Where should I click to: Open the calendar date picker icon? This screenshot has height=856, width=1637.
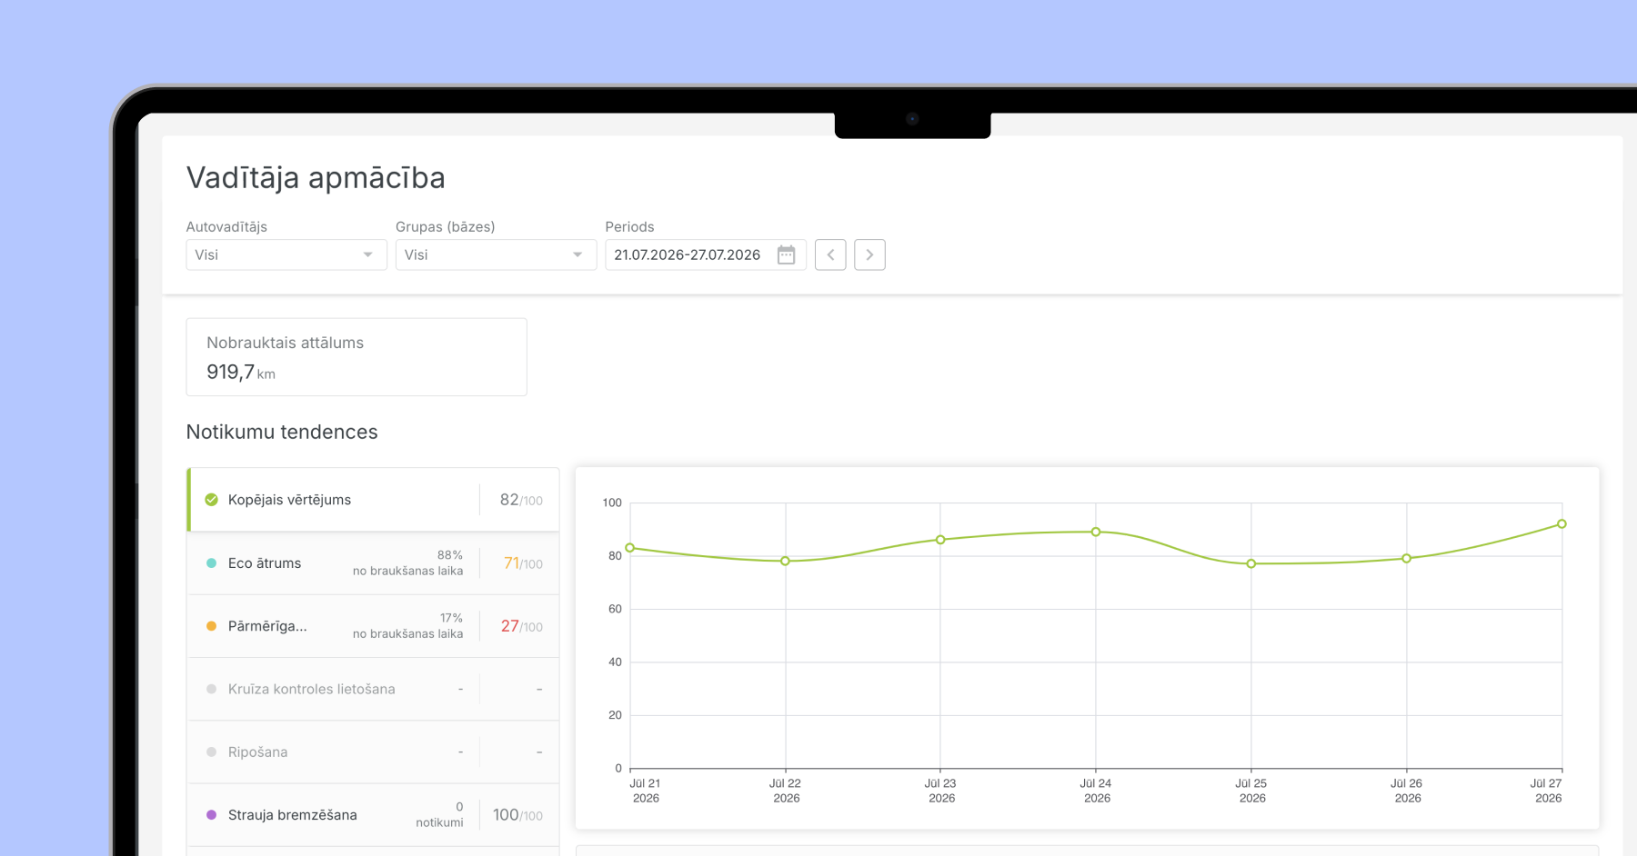[786, 254]
